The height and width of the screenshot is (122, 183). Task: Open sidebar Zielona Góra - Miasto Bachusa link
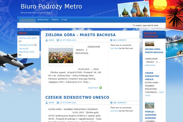[x=154, y=51]
